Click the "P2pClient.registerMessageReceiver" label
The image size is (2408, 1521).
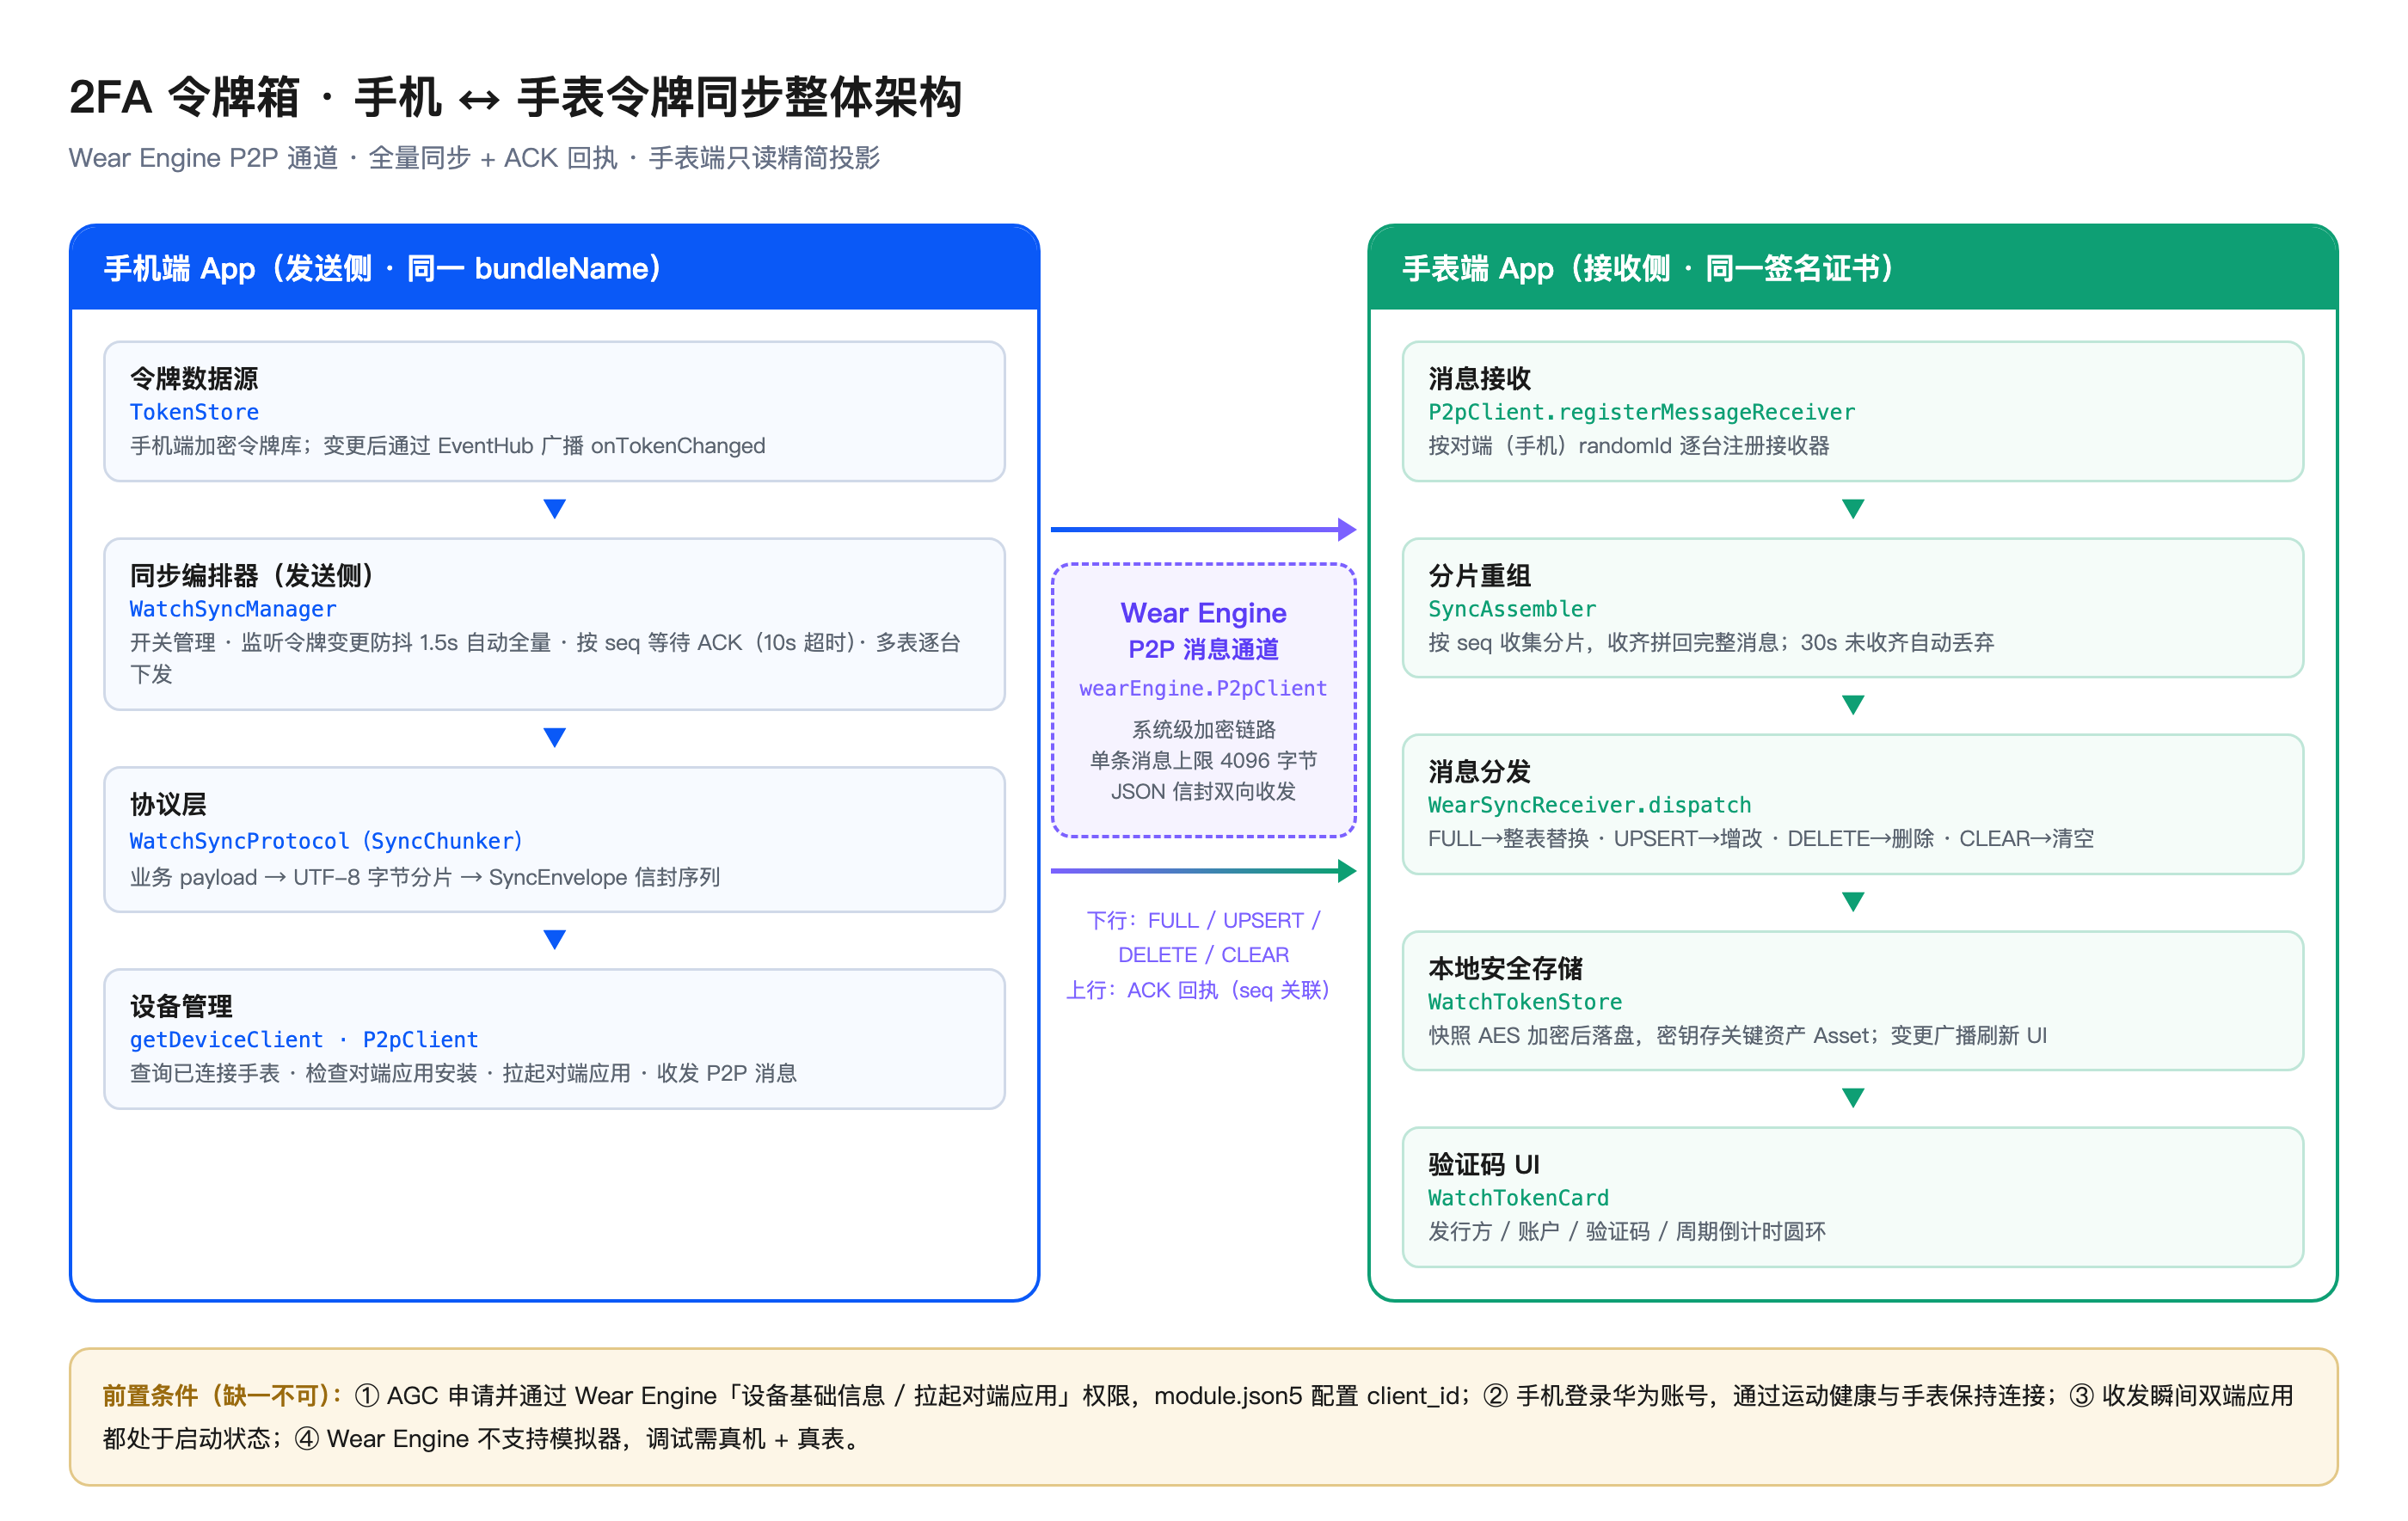click(1641, 412)
